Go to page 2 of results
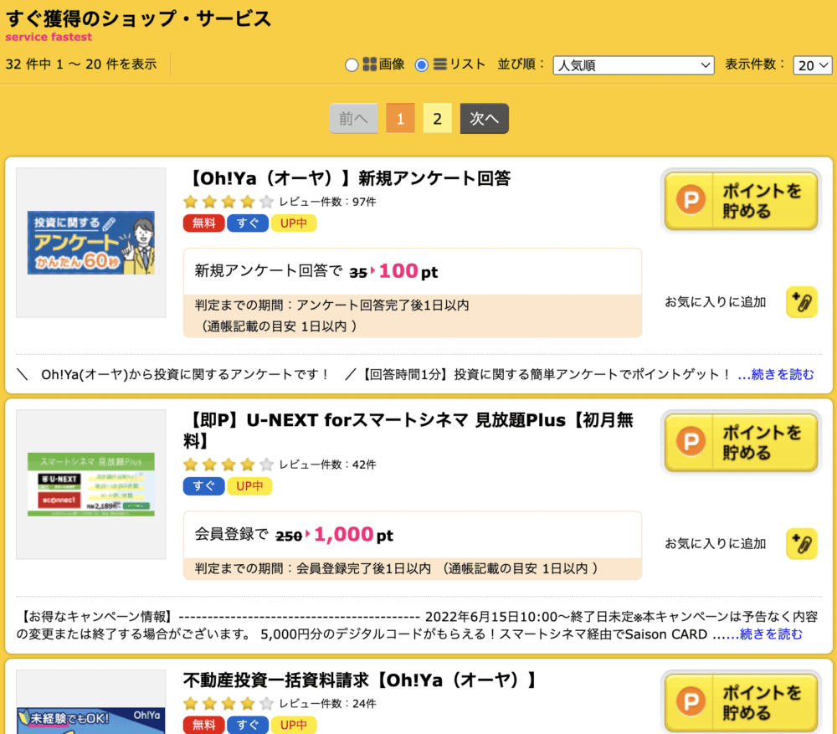 [437, 119]
